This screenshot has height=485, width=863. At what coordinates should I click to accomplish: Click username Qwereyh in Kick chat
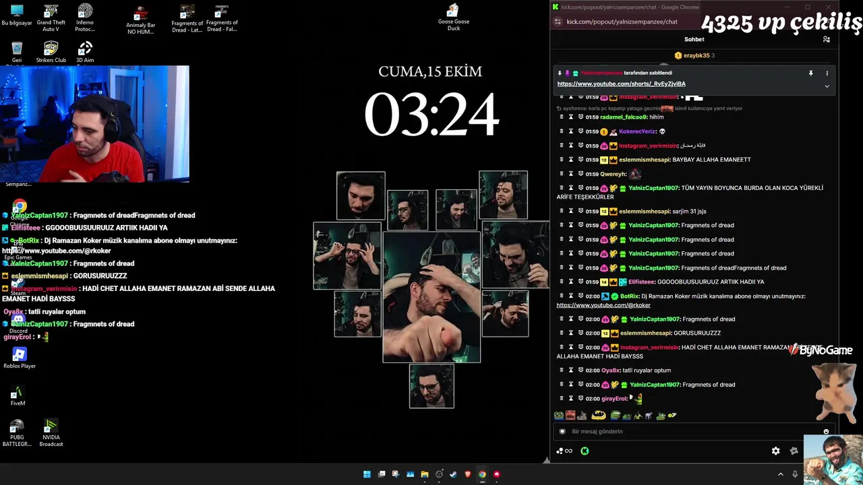click(x=614, y=174)
